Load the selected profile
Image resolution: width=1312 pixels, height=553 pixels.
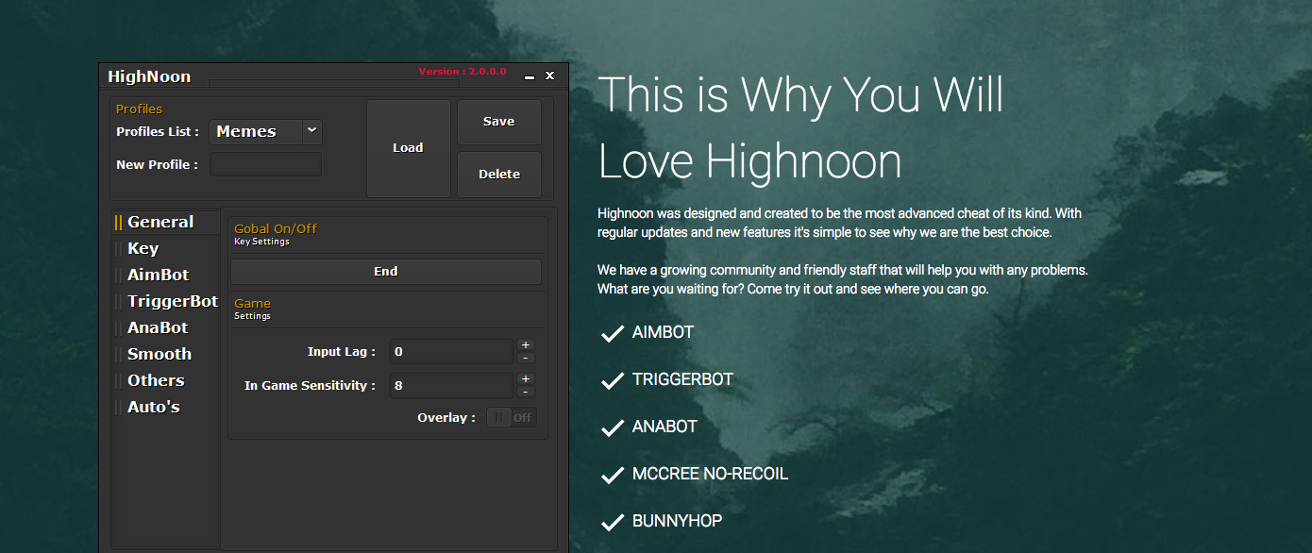click(408, 148)
